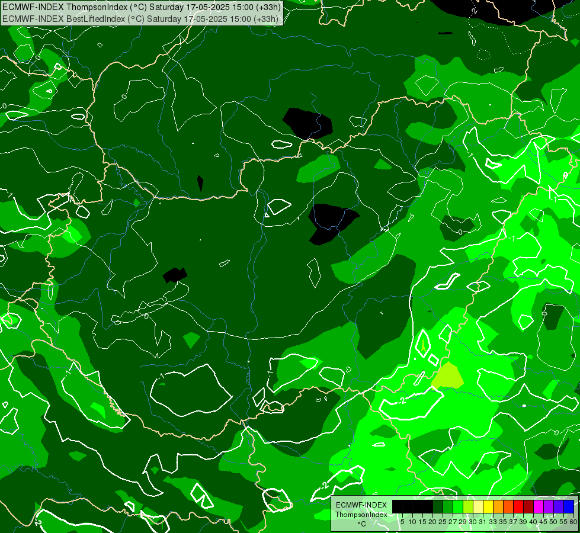580x533 pixels.
Task: Click the legend tick value 60
Action: (573, 522)
